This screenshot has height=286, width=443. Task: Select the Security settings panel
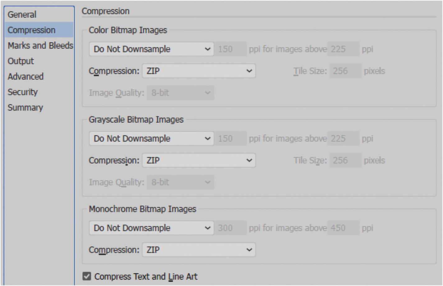coord(22,92)
